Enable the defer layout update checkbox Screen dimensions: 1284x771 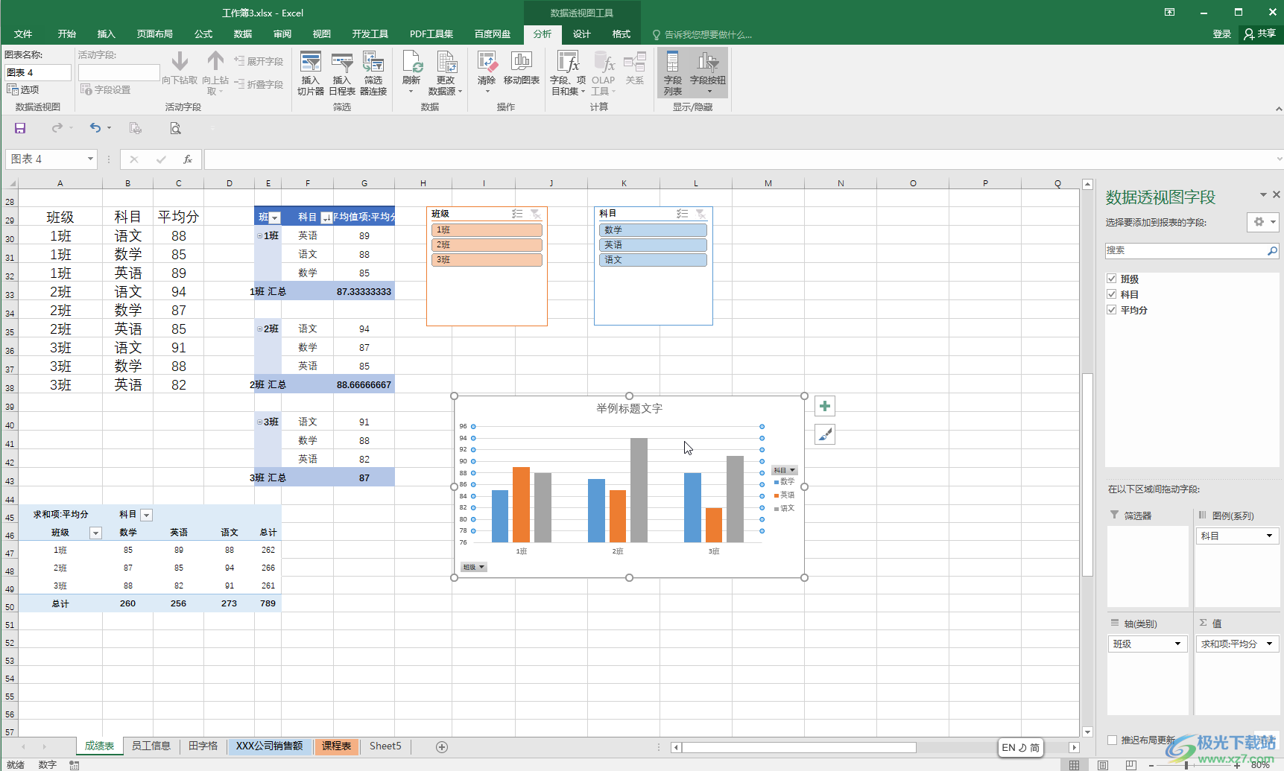click(x=1112, y=740)
